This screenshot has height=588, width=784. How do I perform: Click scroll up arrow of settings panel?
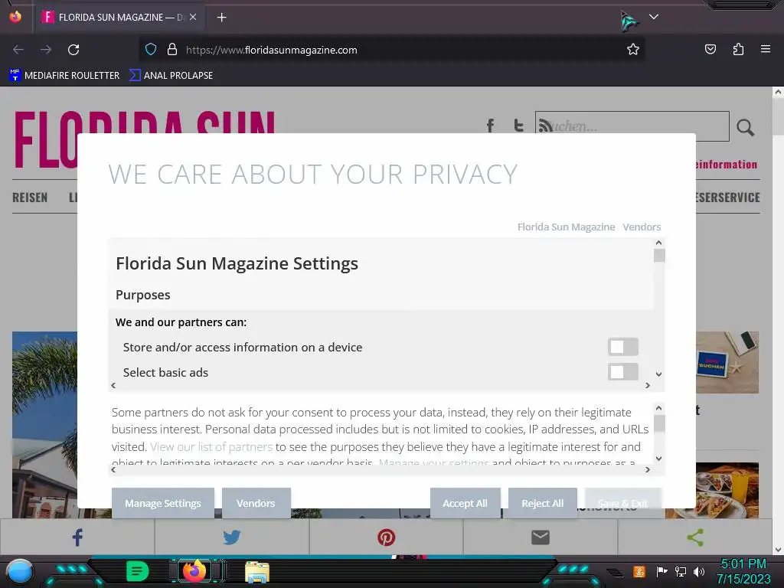[658, 243]
